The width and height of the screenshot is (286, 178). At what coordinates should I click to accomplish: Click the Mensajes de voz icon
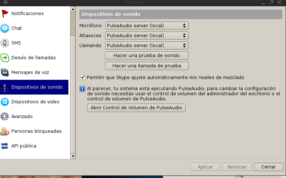(x=5, y=72)
